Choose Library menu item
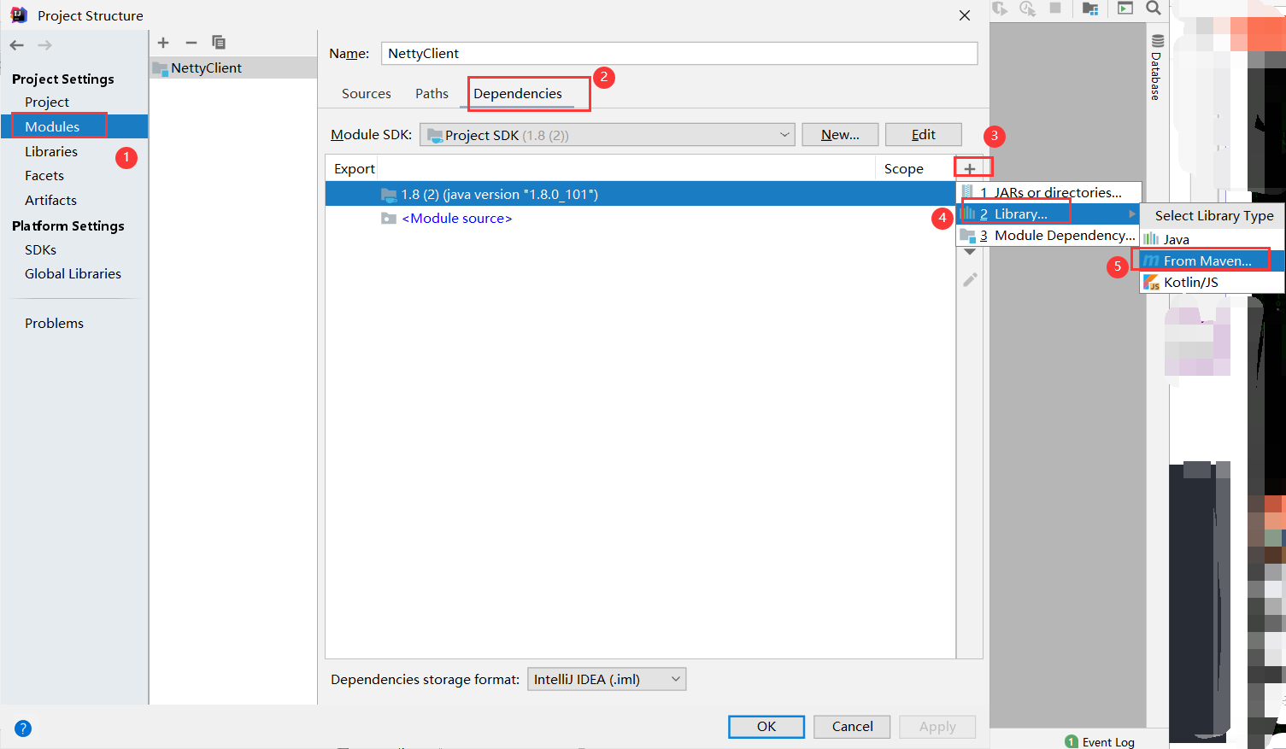The image size is (1286, 749). (x=1048, y=214)
